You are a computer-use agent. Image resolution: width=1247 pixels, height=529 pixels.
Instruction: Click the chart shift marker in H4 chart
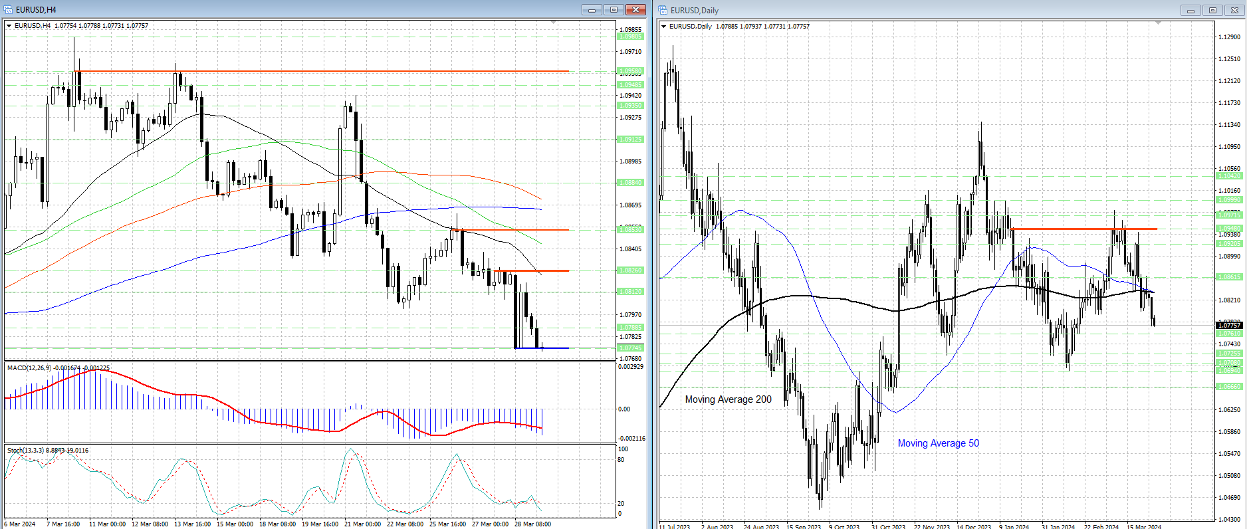point(554,23)
